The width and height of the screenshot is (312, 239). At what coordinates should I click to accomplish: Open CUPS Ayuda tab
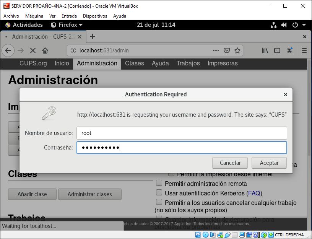160,63
